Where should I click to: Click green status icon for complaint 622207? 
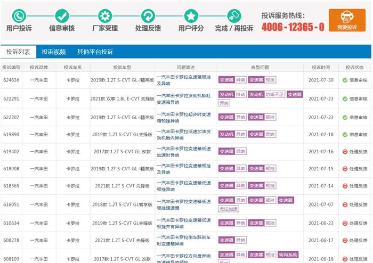point(345,117)
